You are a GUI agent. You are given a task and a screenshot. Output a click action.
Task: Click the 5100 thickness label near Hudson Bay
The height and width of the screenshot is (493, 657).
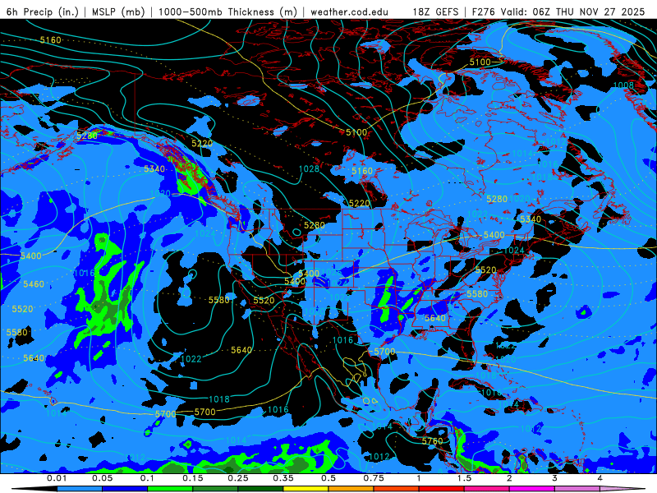tap(356, 132)
